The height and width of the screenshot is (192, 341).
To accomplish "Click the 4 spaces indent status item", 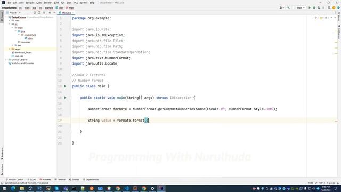I will point(330,183).
